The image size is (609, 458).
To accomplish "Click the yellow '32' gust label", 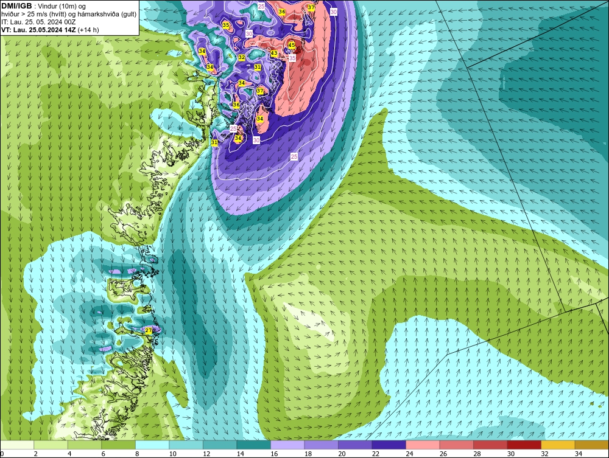I will (242, 57).
